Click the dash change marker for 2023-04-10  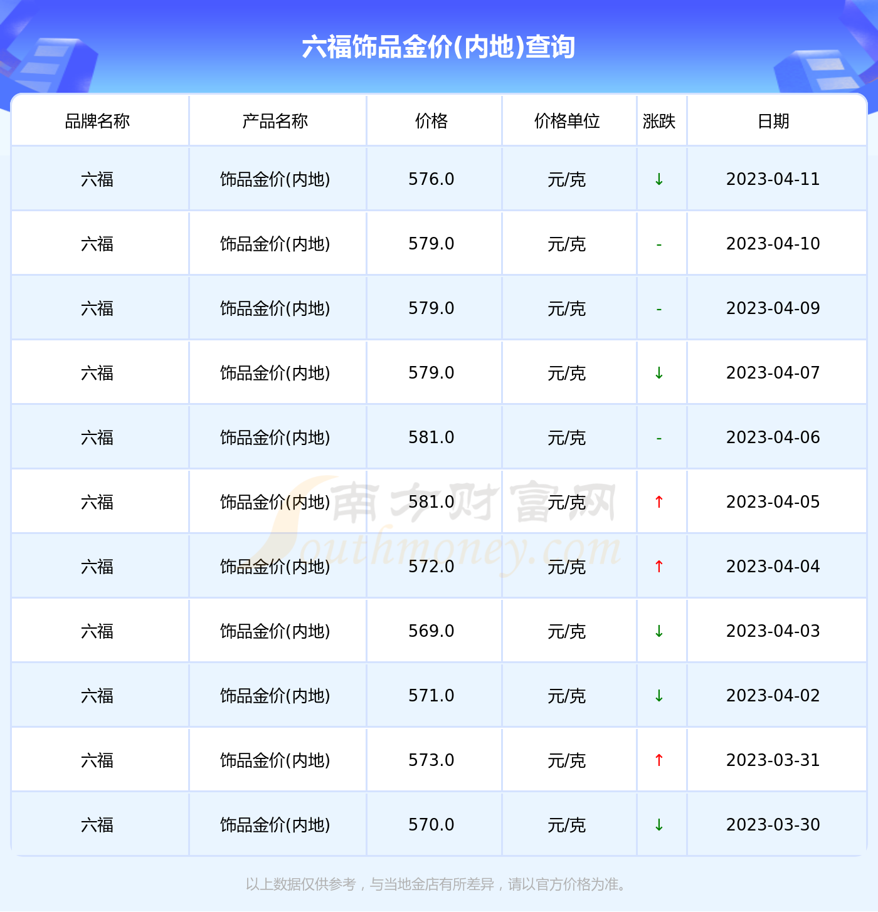tap(659, 245)
